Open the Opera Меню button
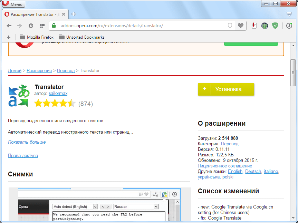The width and height of the screenshot is (298, 223). coord(14,4)
